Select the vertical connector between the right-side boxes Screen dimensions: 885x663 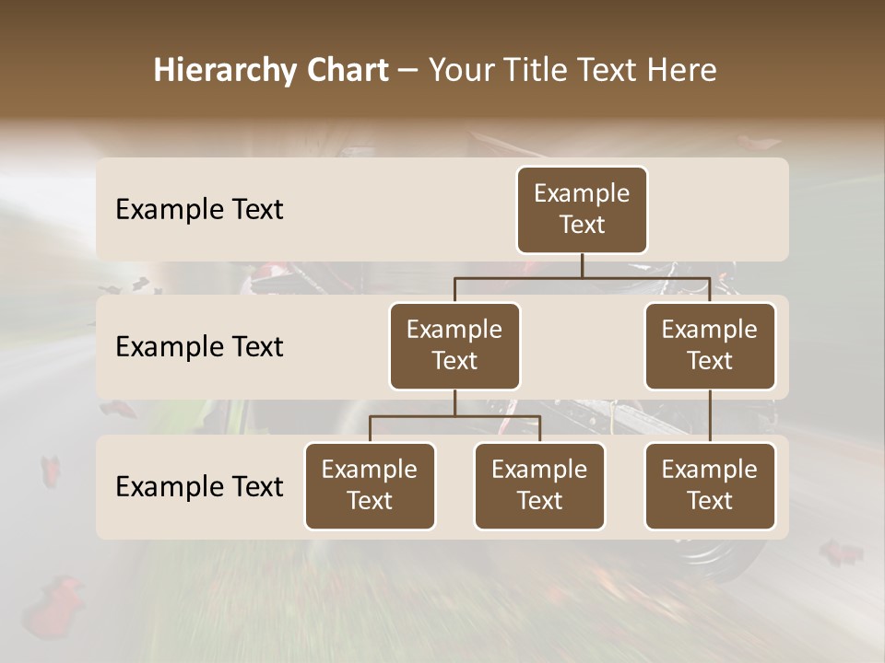710,416
